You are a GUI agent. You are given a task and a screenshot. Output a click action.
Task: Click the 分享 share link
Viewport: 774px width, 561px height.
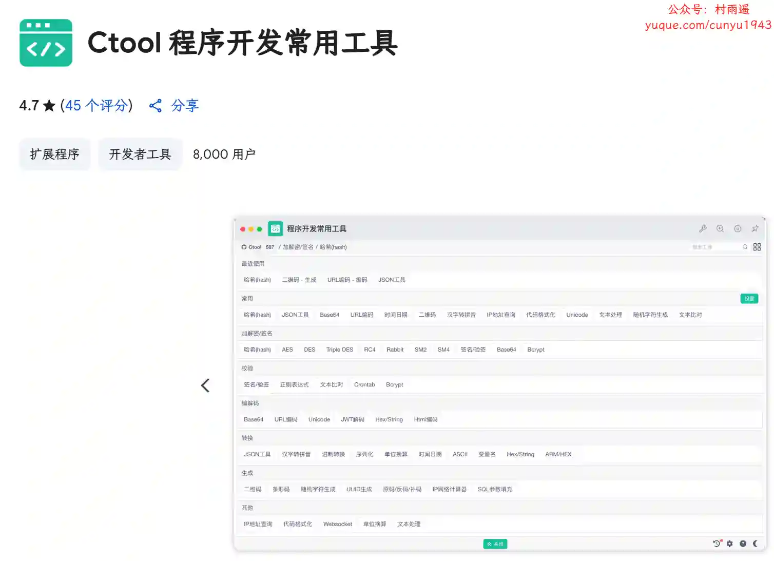(x=185, y=106)
